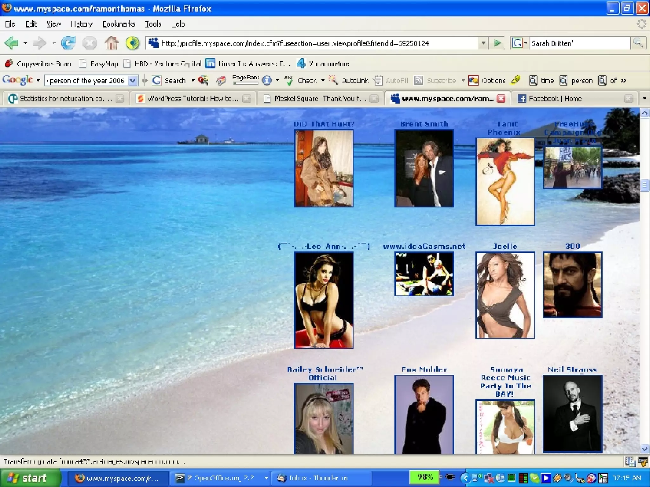
Task: Click the Home icon in toolbar
Action: click(111, 43)
